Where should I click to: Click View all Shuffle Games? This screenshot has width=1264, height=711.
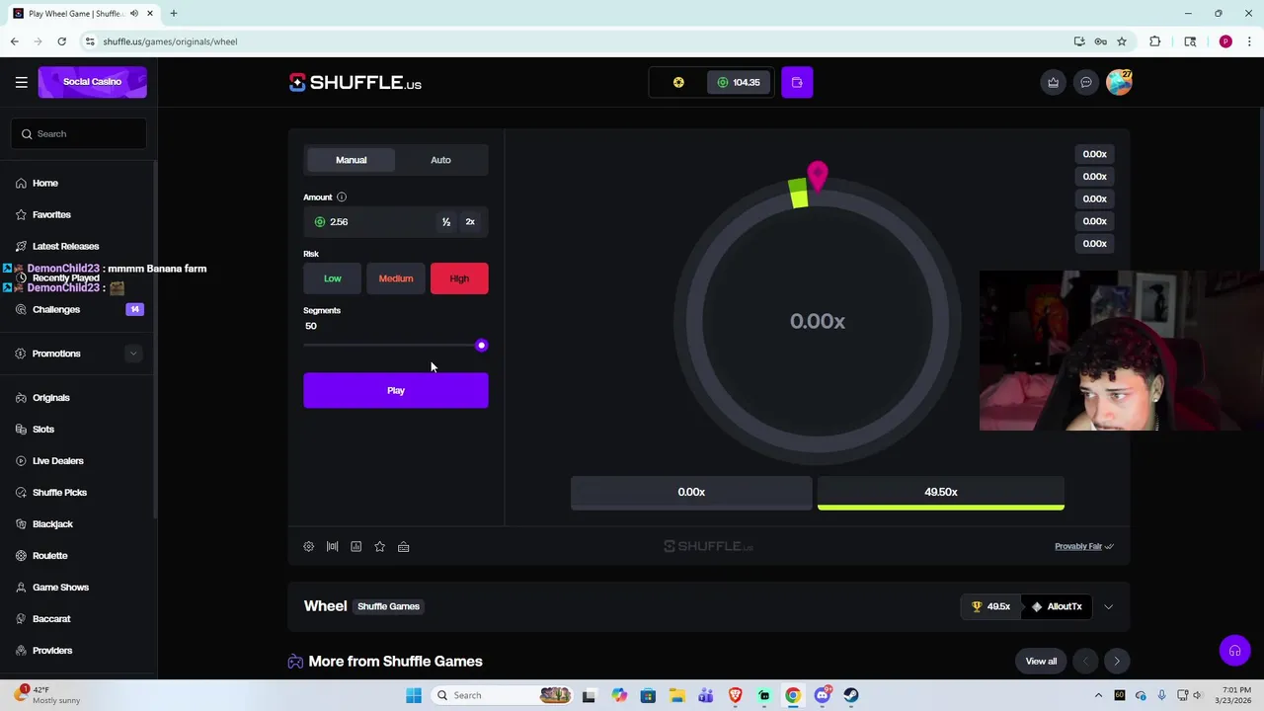point(1041,662)
